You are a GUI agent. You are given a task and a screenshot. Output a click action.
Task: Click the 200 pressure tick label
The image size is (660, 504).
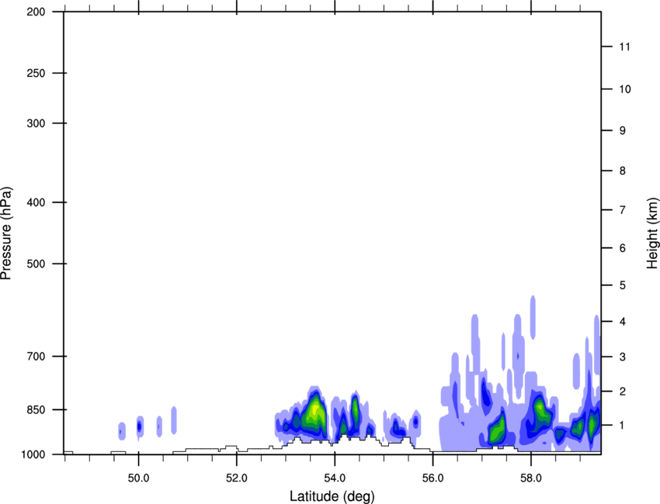(x=36, y=12)
